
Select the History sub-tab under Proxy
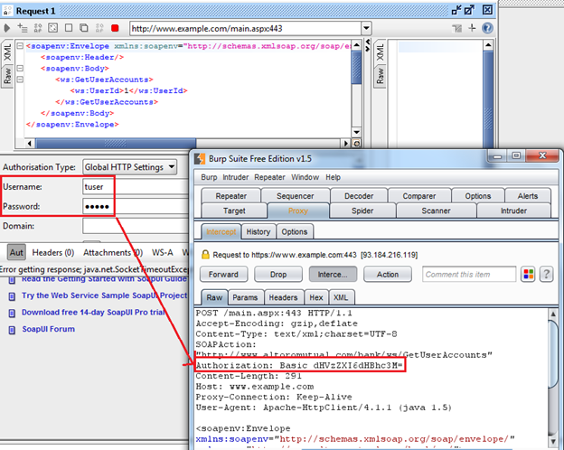click(258, 231)
